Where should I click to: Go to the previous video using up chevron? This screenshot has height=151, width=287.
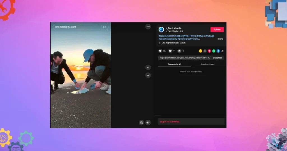pos(148,68)
